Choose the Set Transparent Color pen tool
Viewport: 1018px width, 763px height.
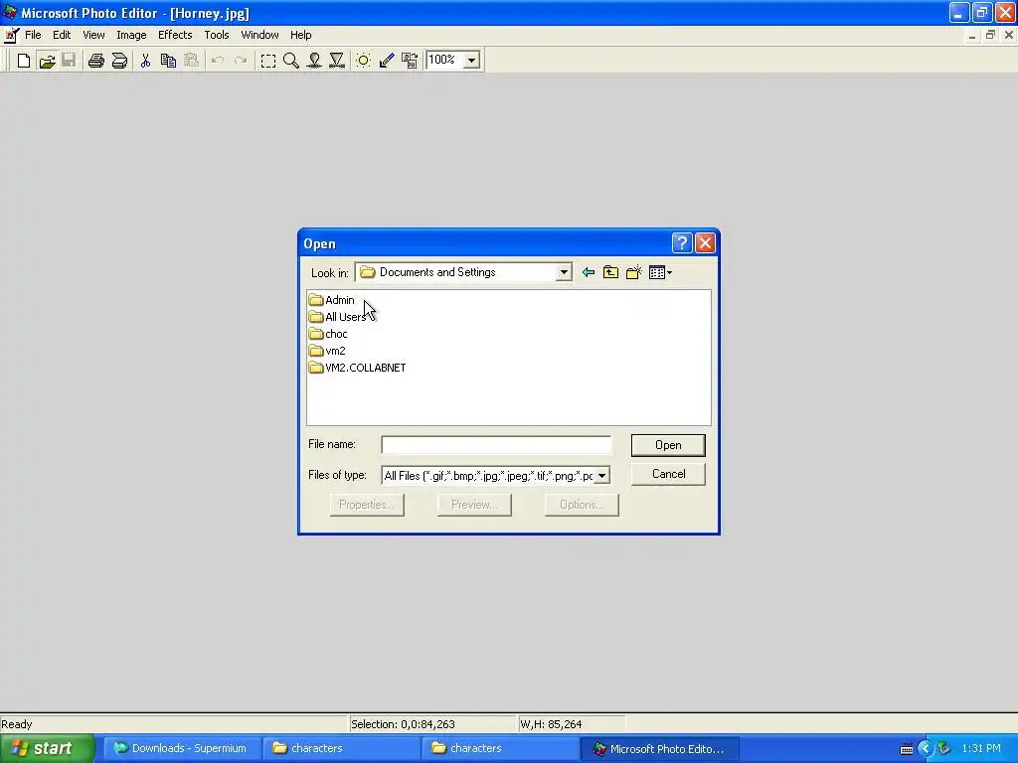(x=387, y=61)
